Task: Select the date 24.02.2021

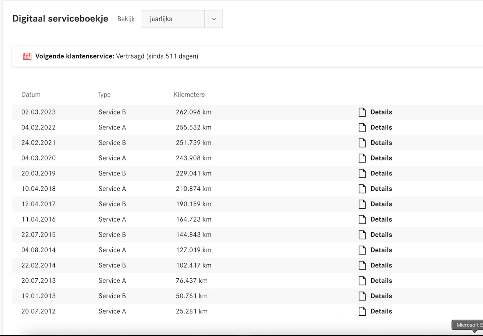Action: click(38, 143)
